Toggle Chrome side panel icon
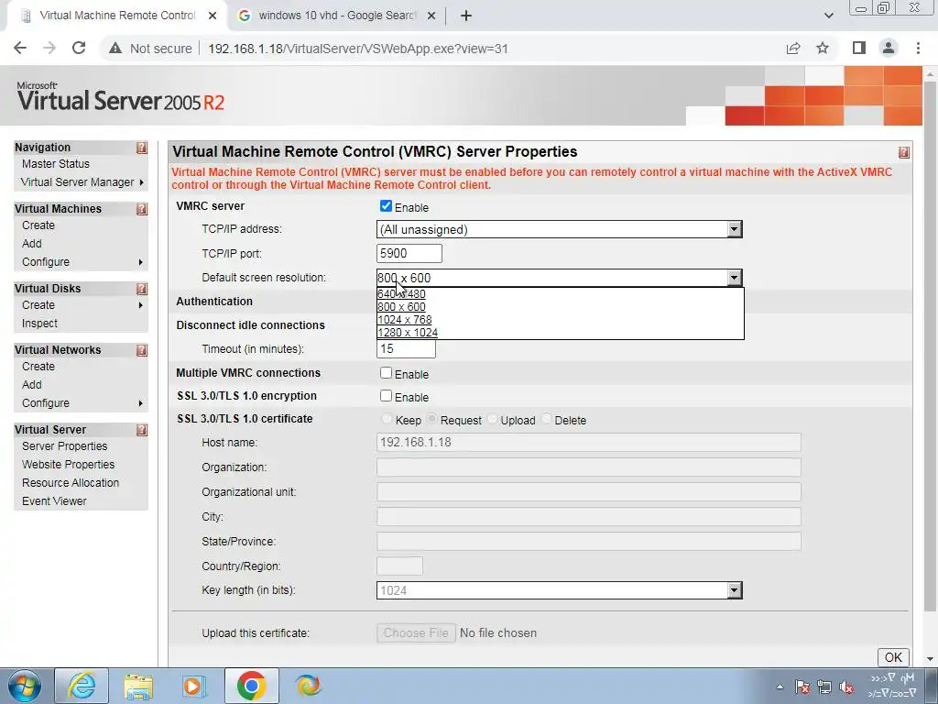This screenshot has height=704, width=938. [x=859, y=48]
